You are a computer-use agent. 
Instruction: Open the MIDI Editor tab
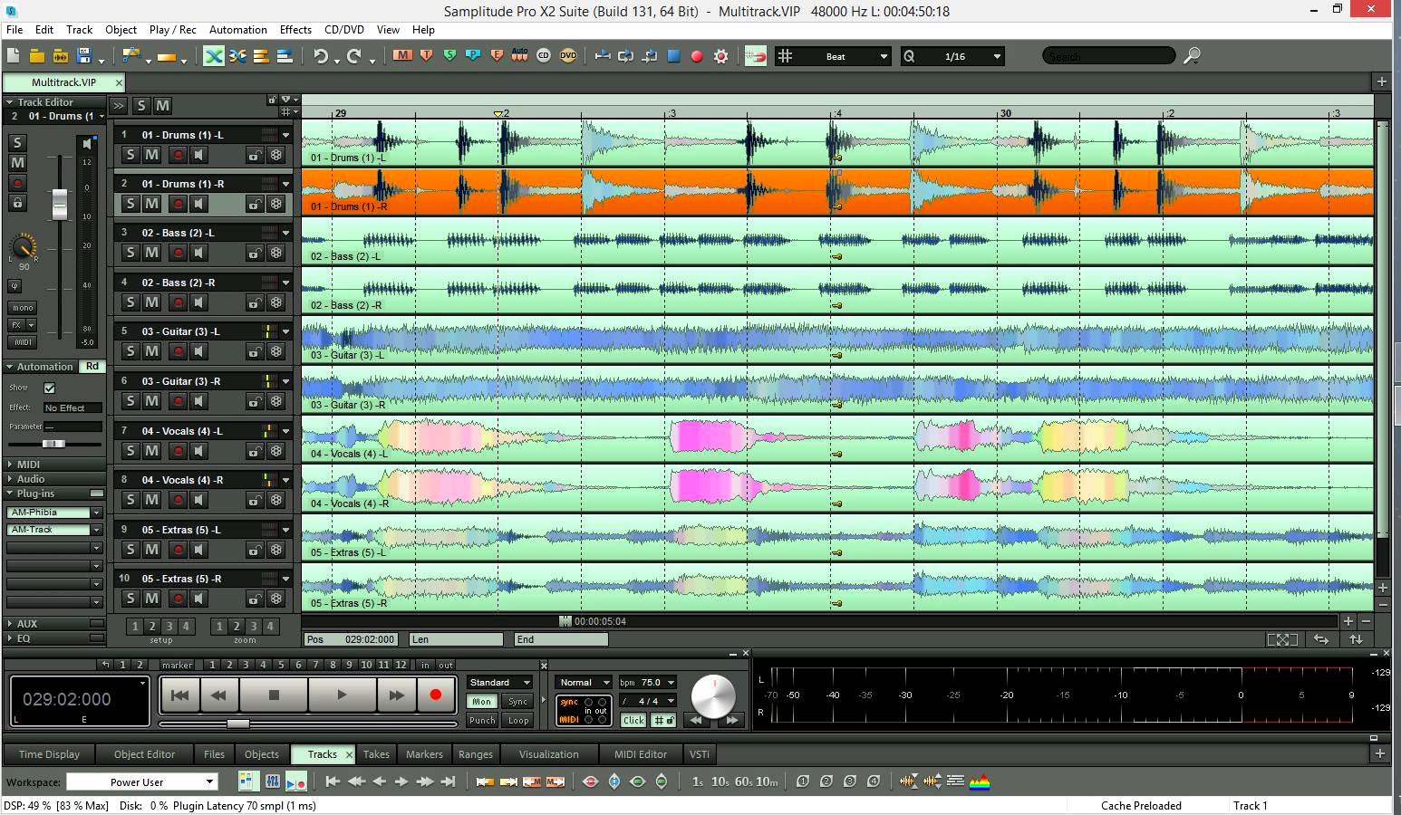641,754
